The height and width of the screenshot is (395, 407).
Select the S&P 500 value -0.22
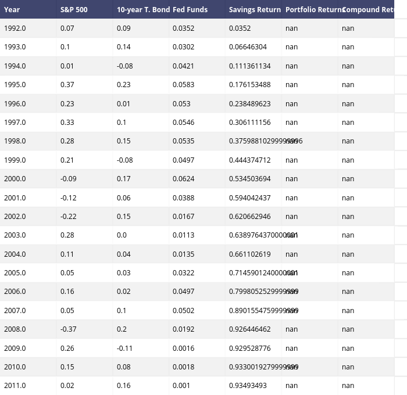coord(69,217)
